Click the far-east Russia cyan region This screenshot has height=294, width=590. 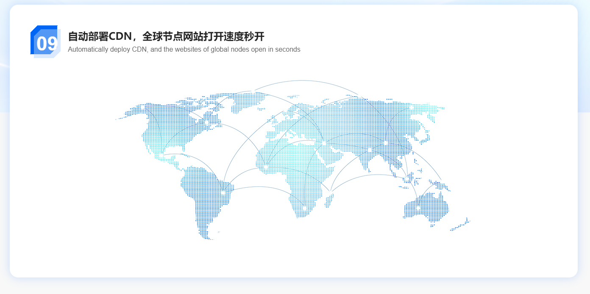click(x=428, y=108)
